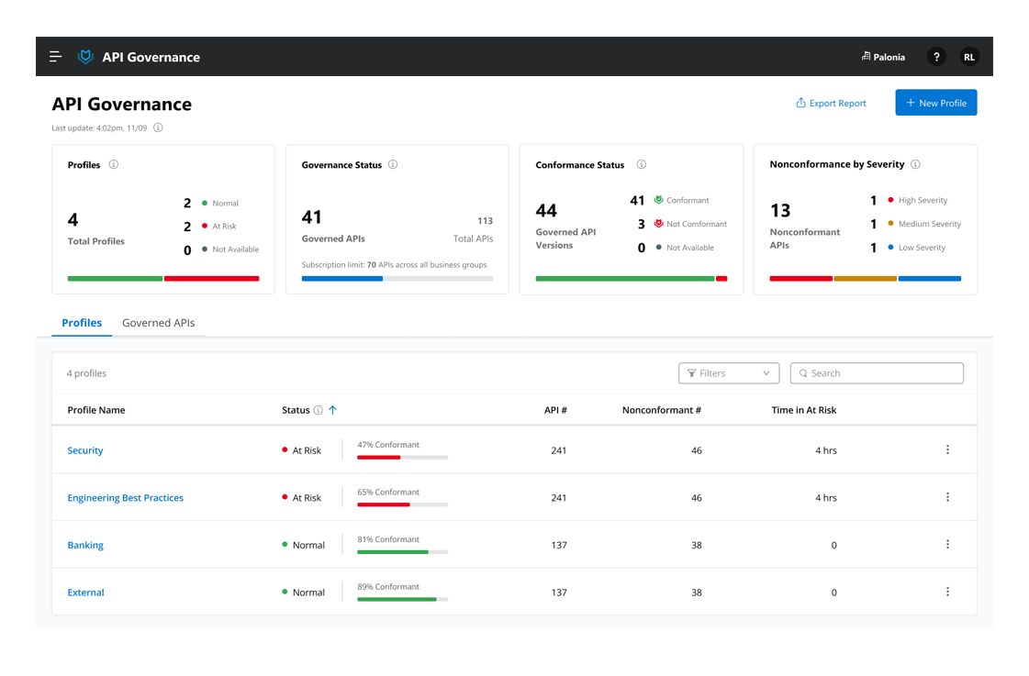Click the 65% Conformant progress bar
This screenshot has width=1029, height=676.
click(402, 504)
